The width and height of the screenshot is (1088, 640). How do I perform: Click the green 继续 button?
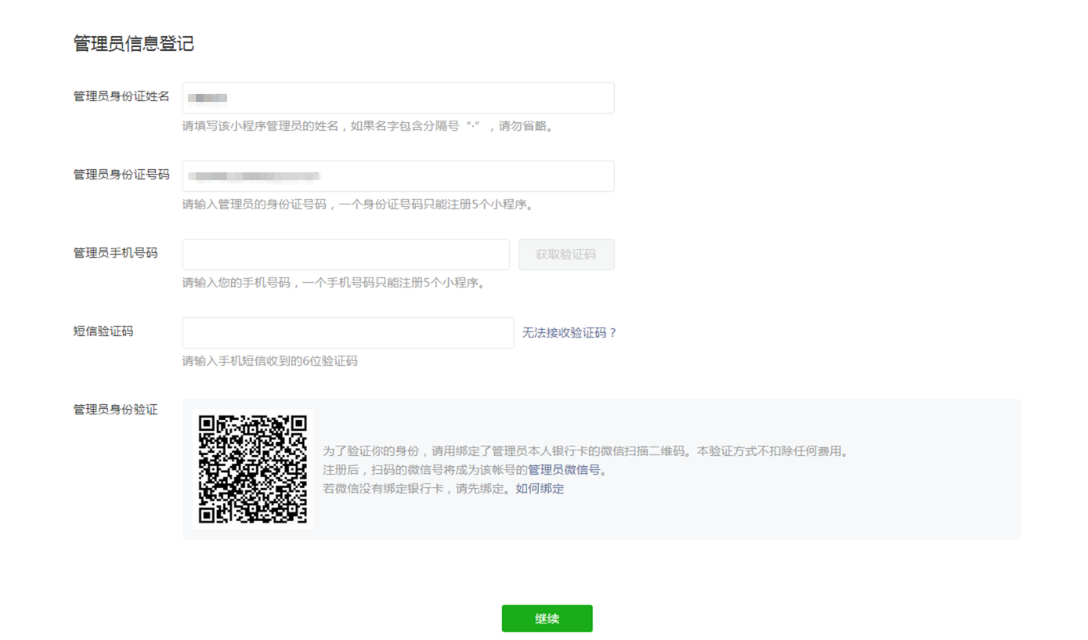547,618
